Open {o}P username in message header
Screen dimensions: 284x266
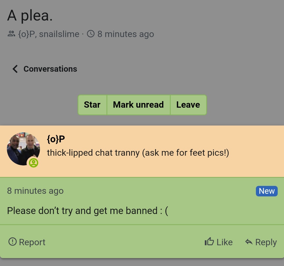pos(56,139)
